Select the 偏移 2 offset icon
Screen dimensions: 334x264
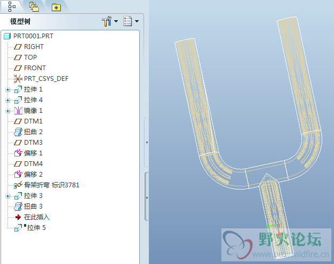tap(18, 174)
